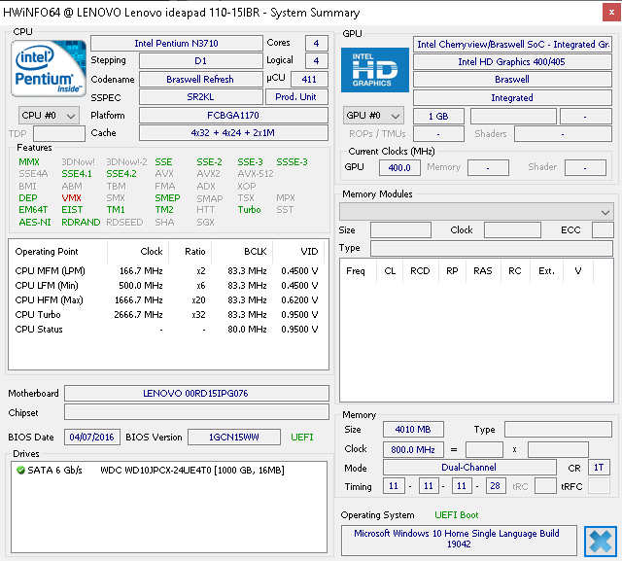Viewport: 622px width, 561px height.
Task: Click the empty Chipset field
Action: [196, 412]
